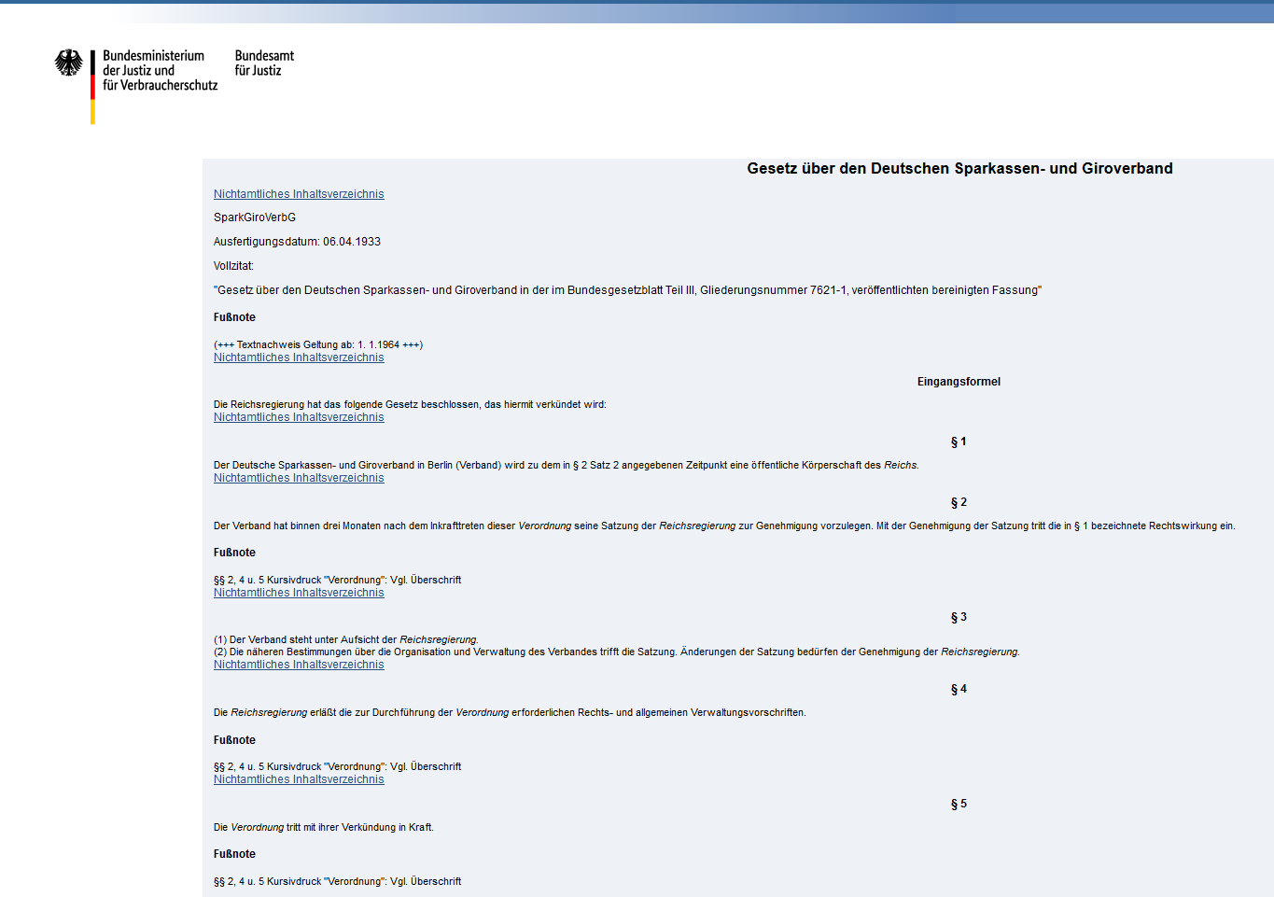Image resolution: width=1274 pixels, height=897 pixels.
Task: Click the 'Vollzitat:' label
Action: [233, 266]
